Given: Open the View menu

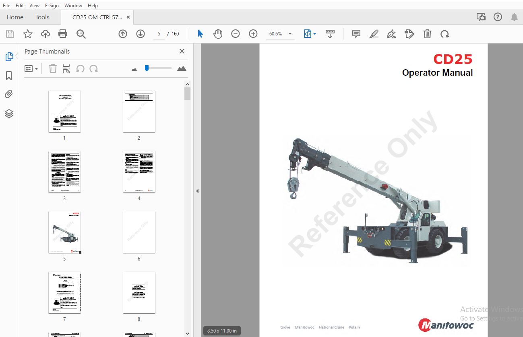Looking at the screenshot, I should (35, 6).
